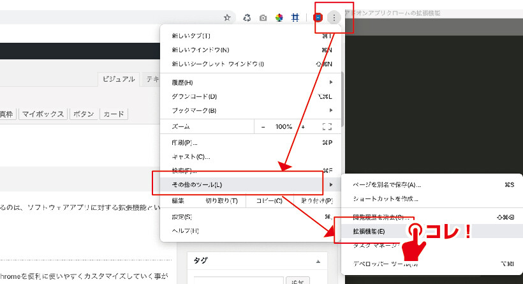Collapse the タグ panel using its arrow
This screenshot has width=523, height=284.
tap(318, 262)
